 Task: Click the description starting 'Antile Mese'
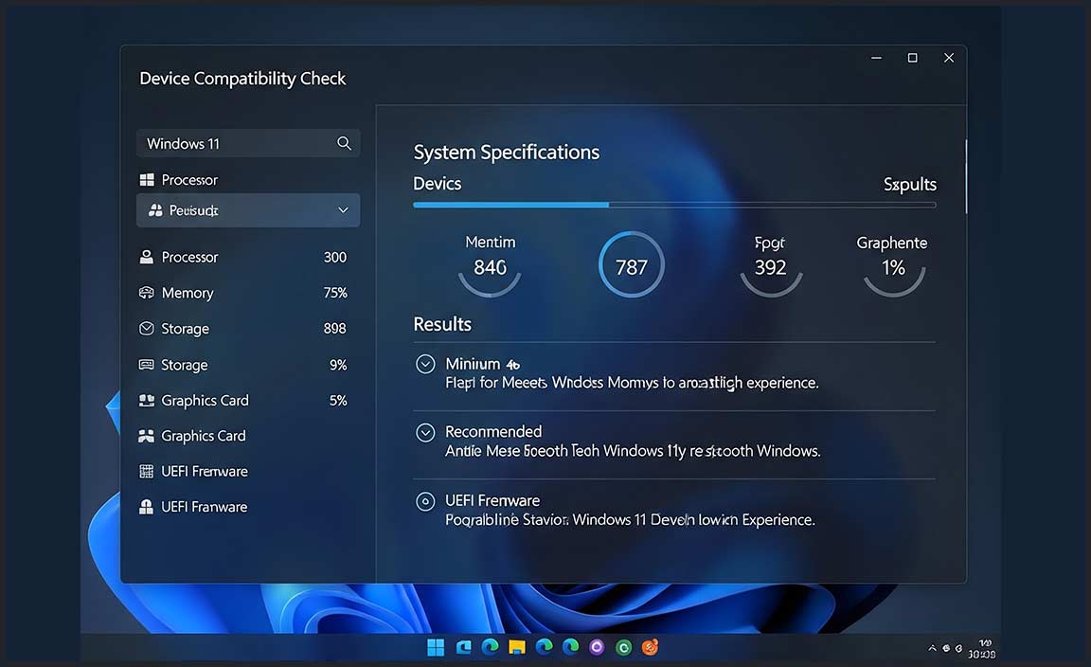point(633,451)
